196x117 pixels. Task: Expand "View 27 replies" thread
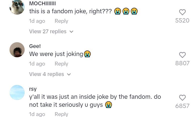point(48,31)
